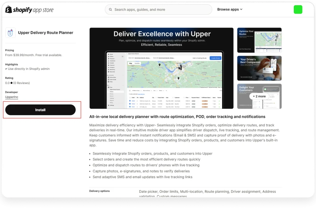Click the All-in-one local delivery planner heading
The height and width of the screenshot is (208, 316).
(x=177, y=117)
